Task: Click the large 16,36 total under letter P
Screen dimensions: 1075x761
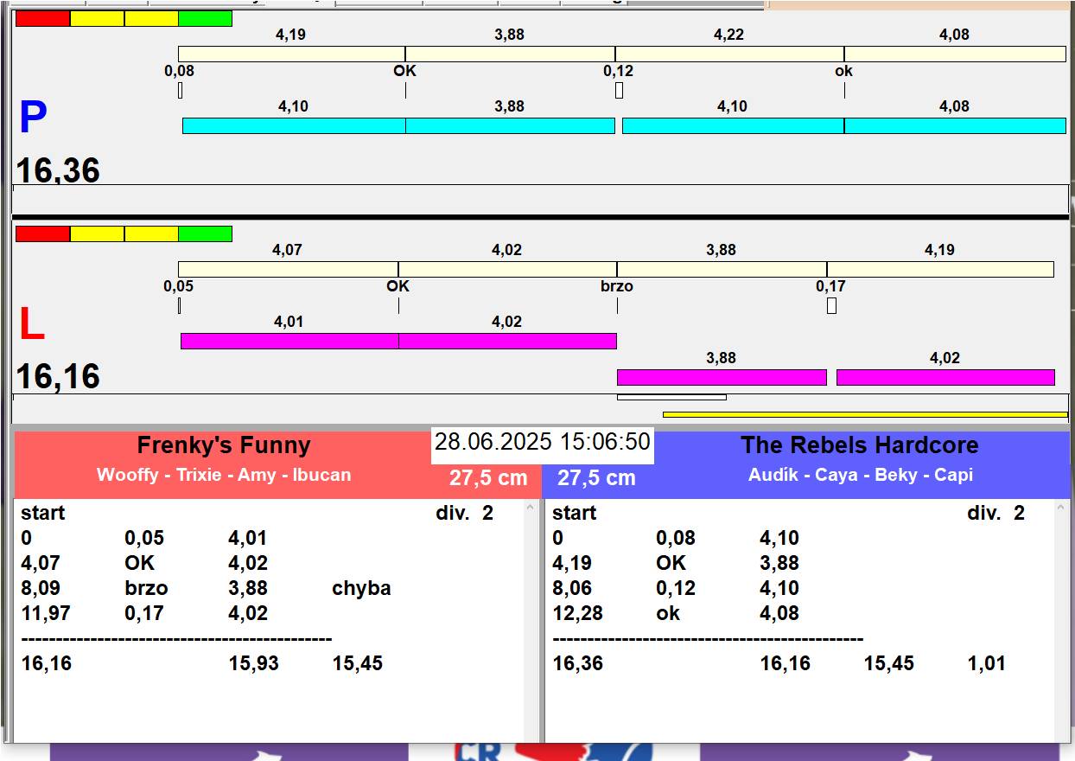Action: click(x=58, y=169)
